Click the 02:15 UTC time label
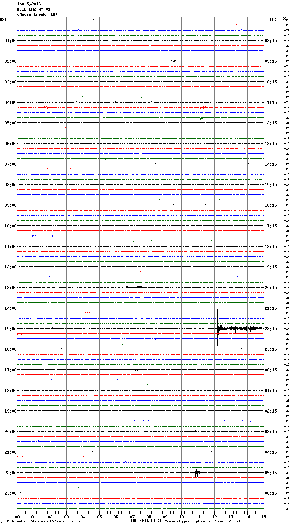The image size is (291, 526). tap(271, 411)
